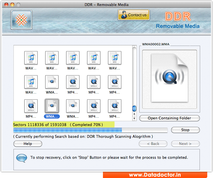
Task: Open Help for the recovery wizard
Action: 28,144
